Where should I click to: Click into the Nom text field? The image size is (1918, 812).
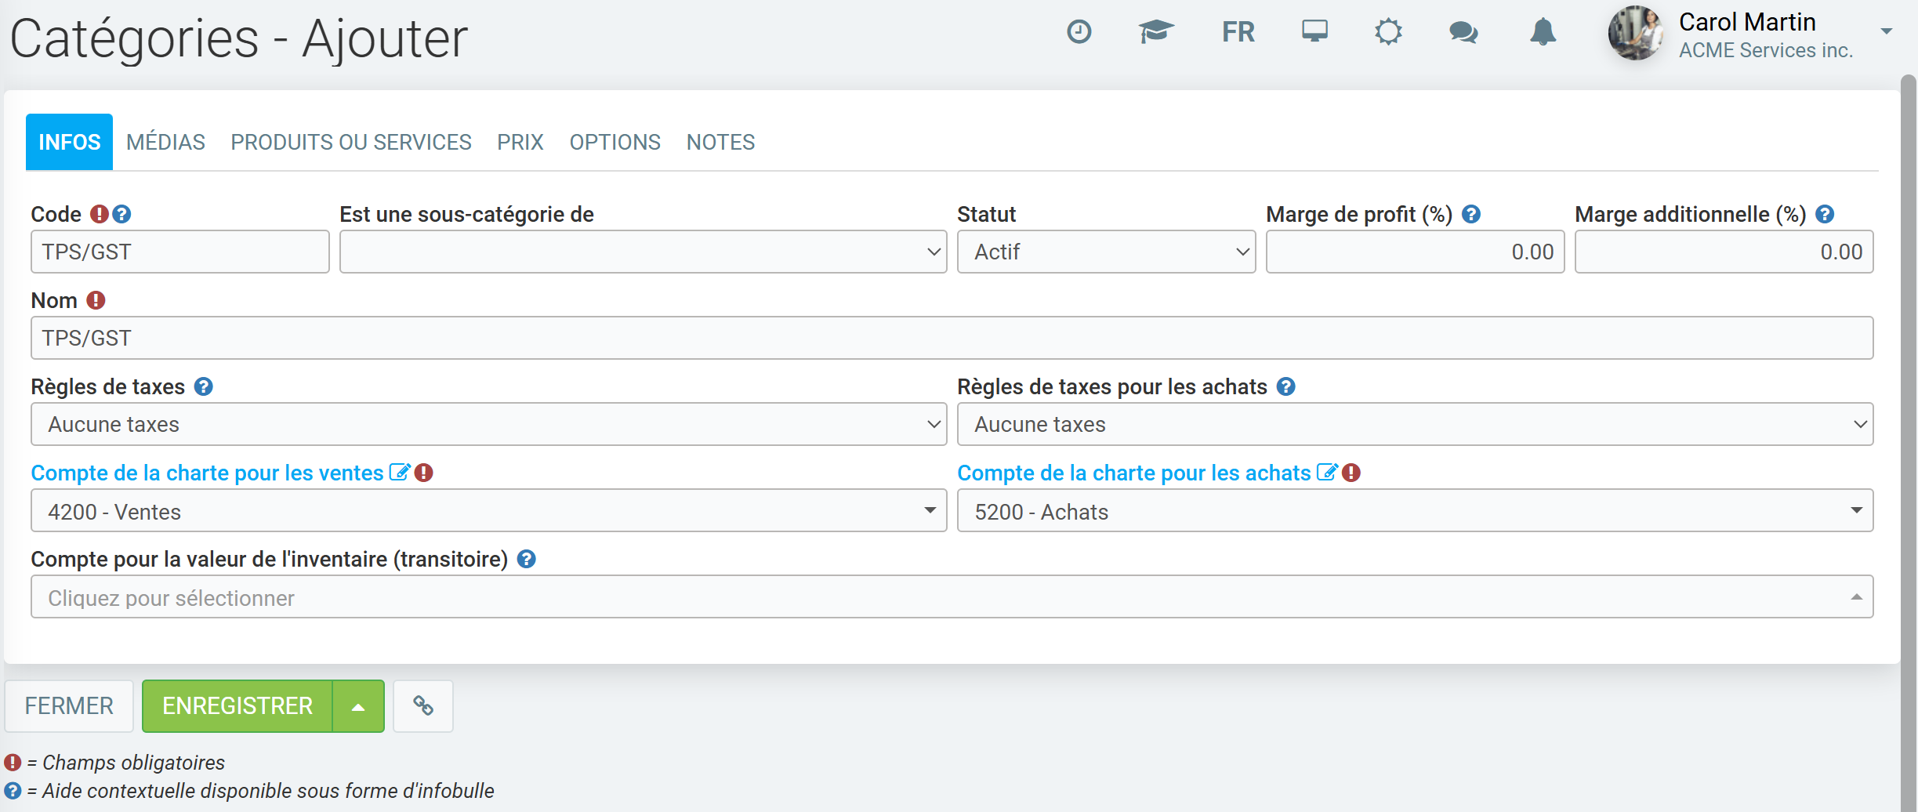pos(952,338)
